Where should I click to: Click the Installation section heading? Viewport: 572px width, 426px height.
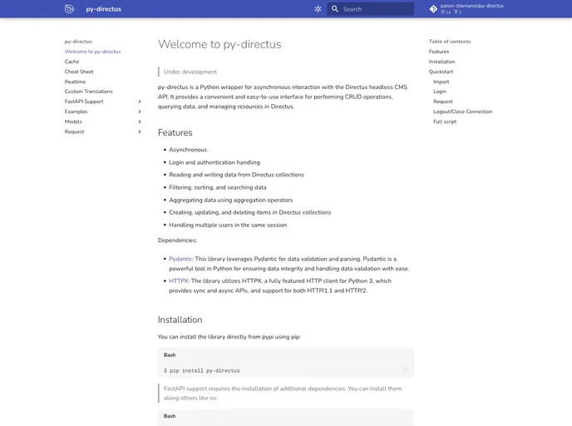tap(180, 319)
